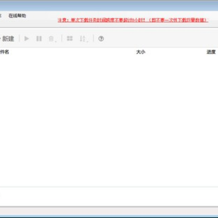
Task: Open the 在线帮助 menu
Action: [x=17, y=16]
